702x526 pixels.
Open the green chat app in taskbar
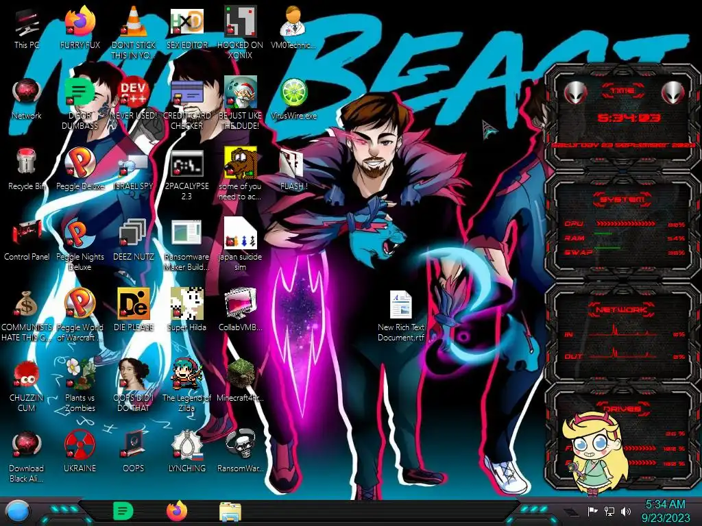tap(123, 511)
